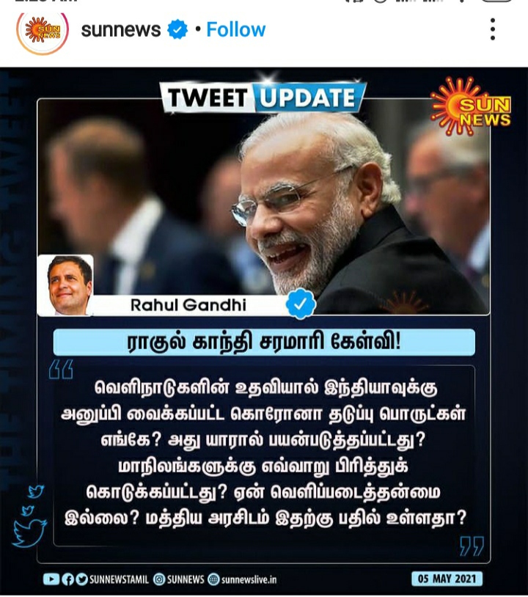This screenshot has width=528, height=597.
Task: Tap the blue verified badge beside sunnews
Action: pos(177,29)
